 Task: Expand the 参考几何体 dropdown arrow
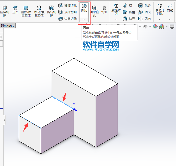pos(160,19)
